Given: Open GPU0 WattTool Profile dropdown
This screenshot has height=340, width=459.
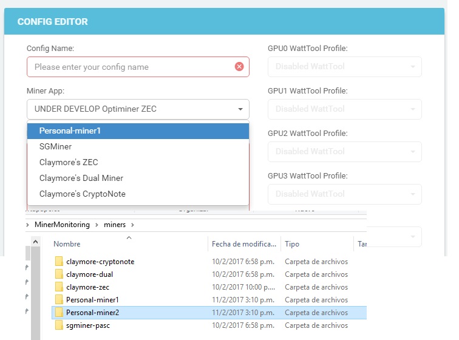Looking at the screenshot, I should coord(344,67).
